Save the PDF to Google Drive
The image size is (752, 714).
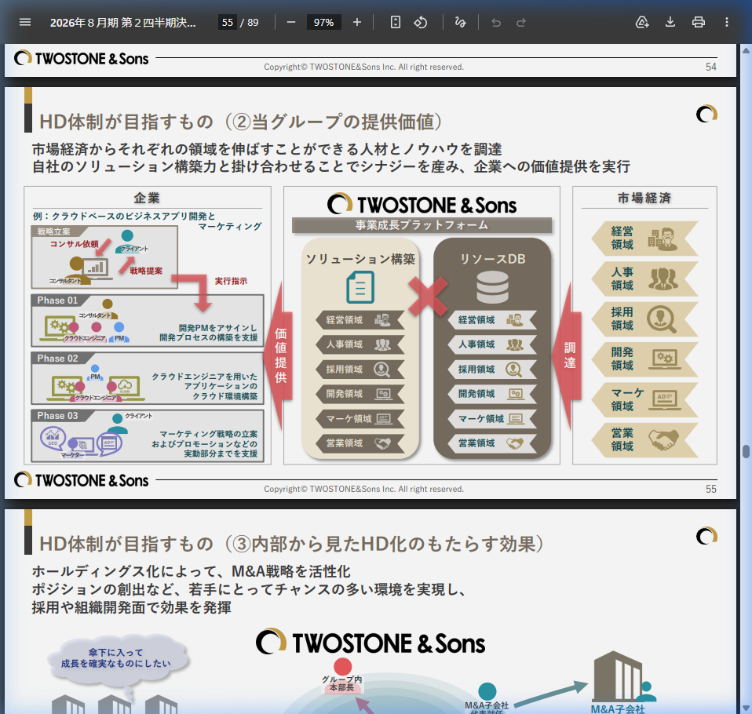pos(642,22)
